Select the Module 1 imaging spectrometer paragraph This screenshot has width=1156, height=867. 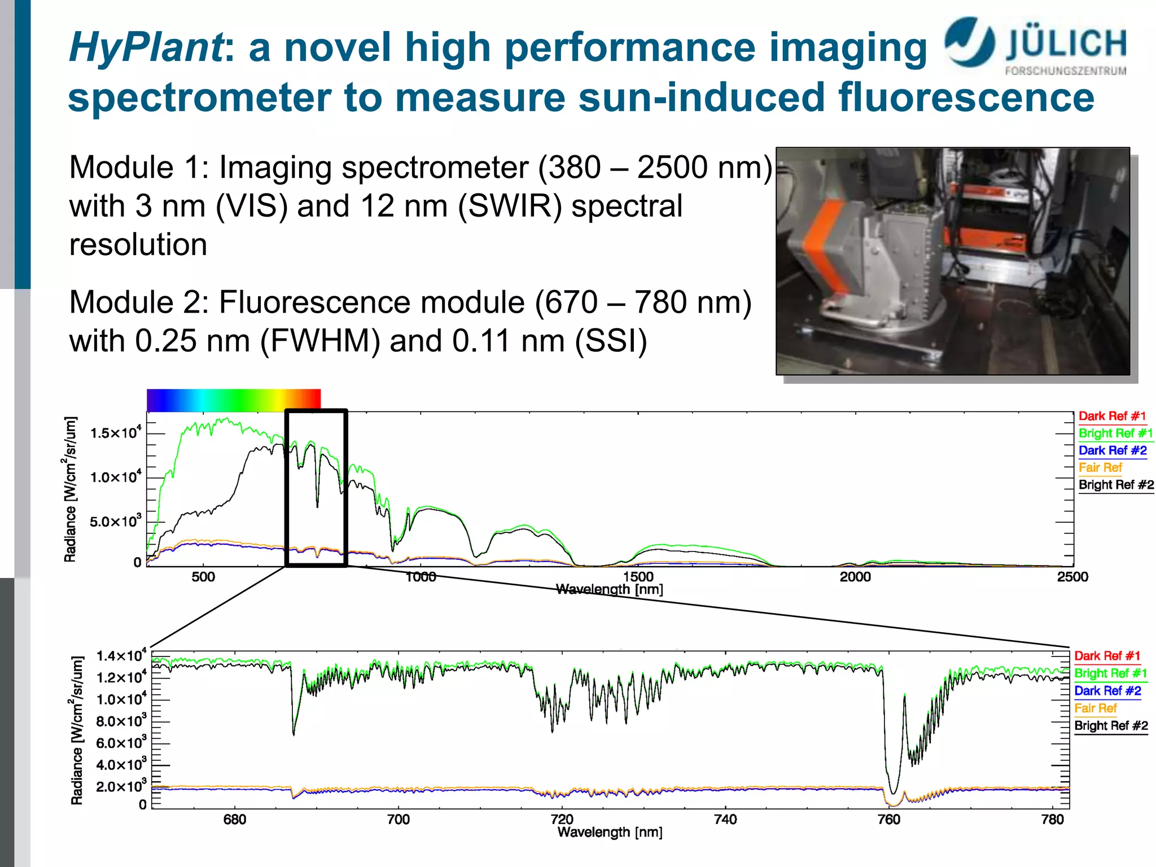(x=421, y=205)
